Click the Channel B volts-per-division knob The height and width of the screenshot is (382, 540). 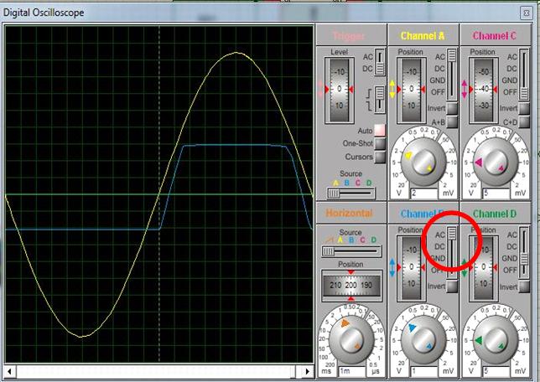(x=423, y=339)
